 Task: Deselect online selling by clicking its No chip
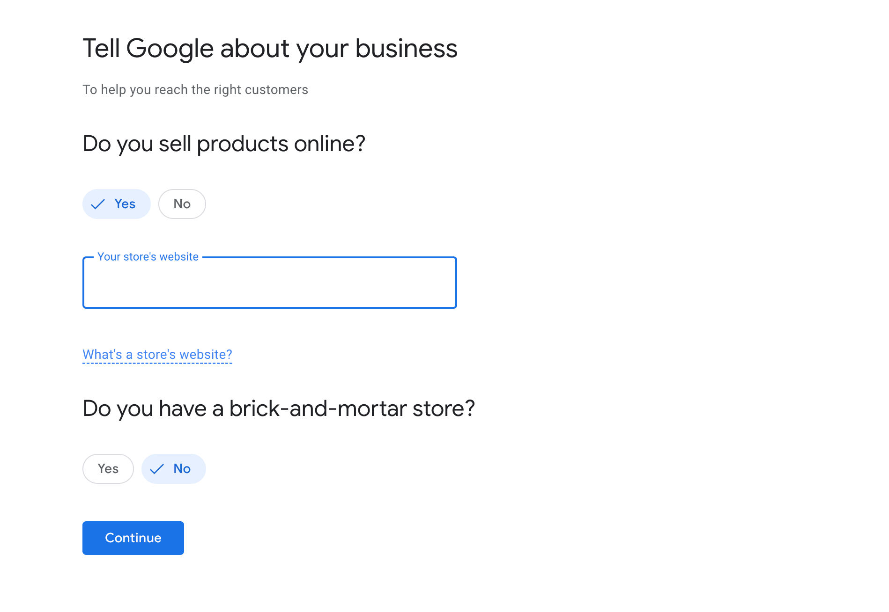182,204
